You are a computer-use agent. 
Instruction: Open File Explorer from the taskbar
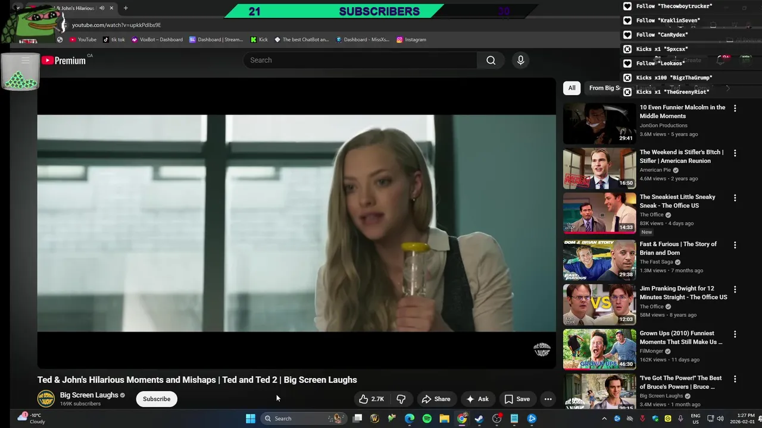(444, 418)
